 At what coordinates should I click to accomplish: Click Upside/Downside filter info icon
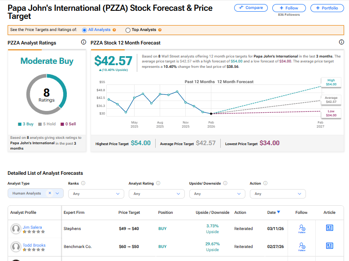225,183
